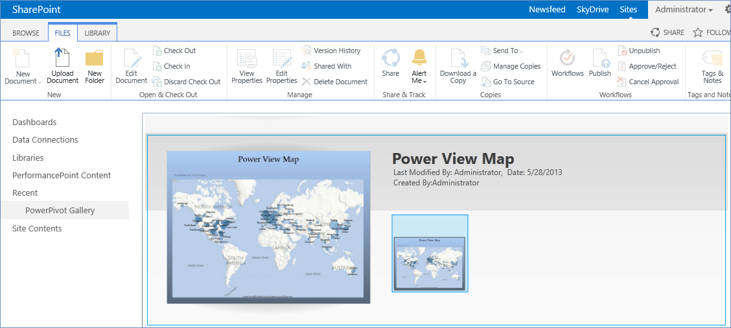Click the settings gear icon at top right
731x328 pixels.
click(727, 9)
